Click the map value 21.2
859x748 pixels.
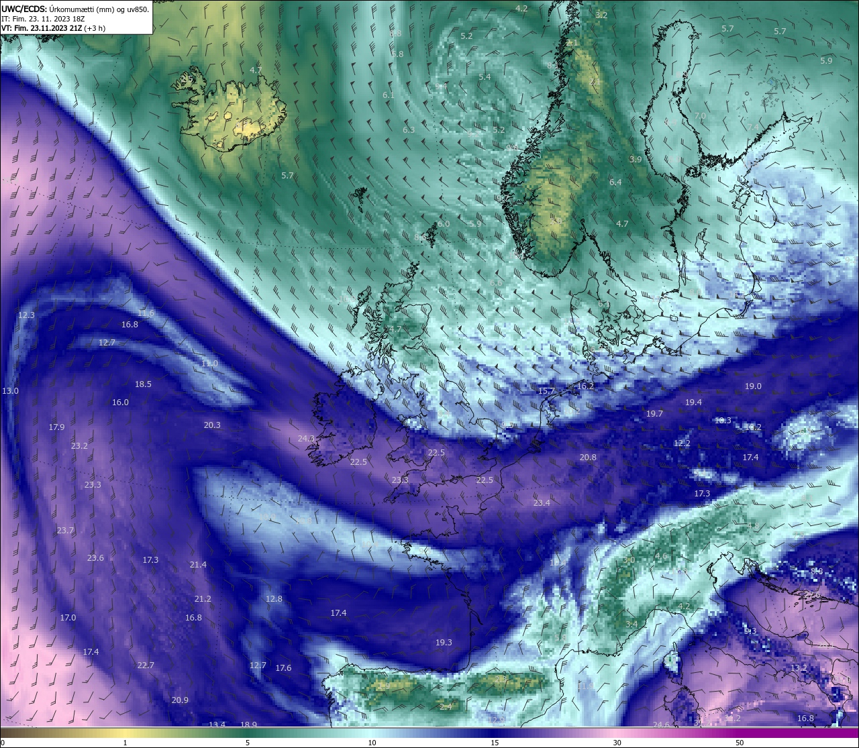pyautogui.click(x=203, y=598)
